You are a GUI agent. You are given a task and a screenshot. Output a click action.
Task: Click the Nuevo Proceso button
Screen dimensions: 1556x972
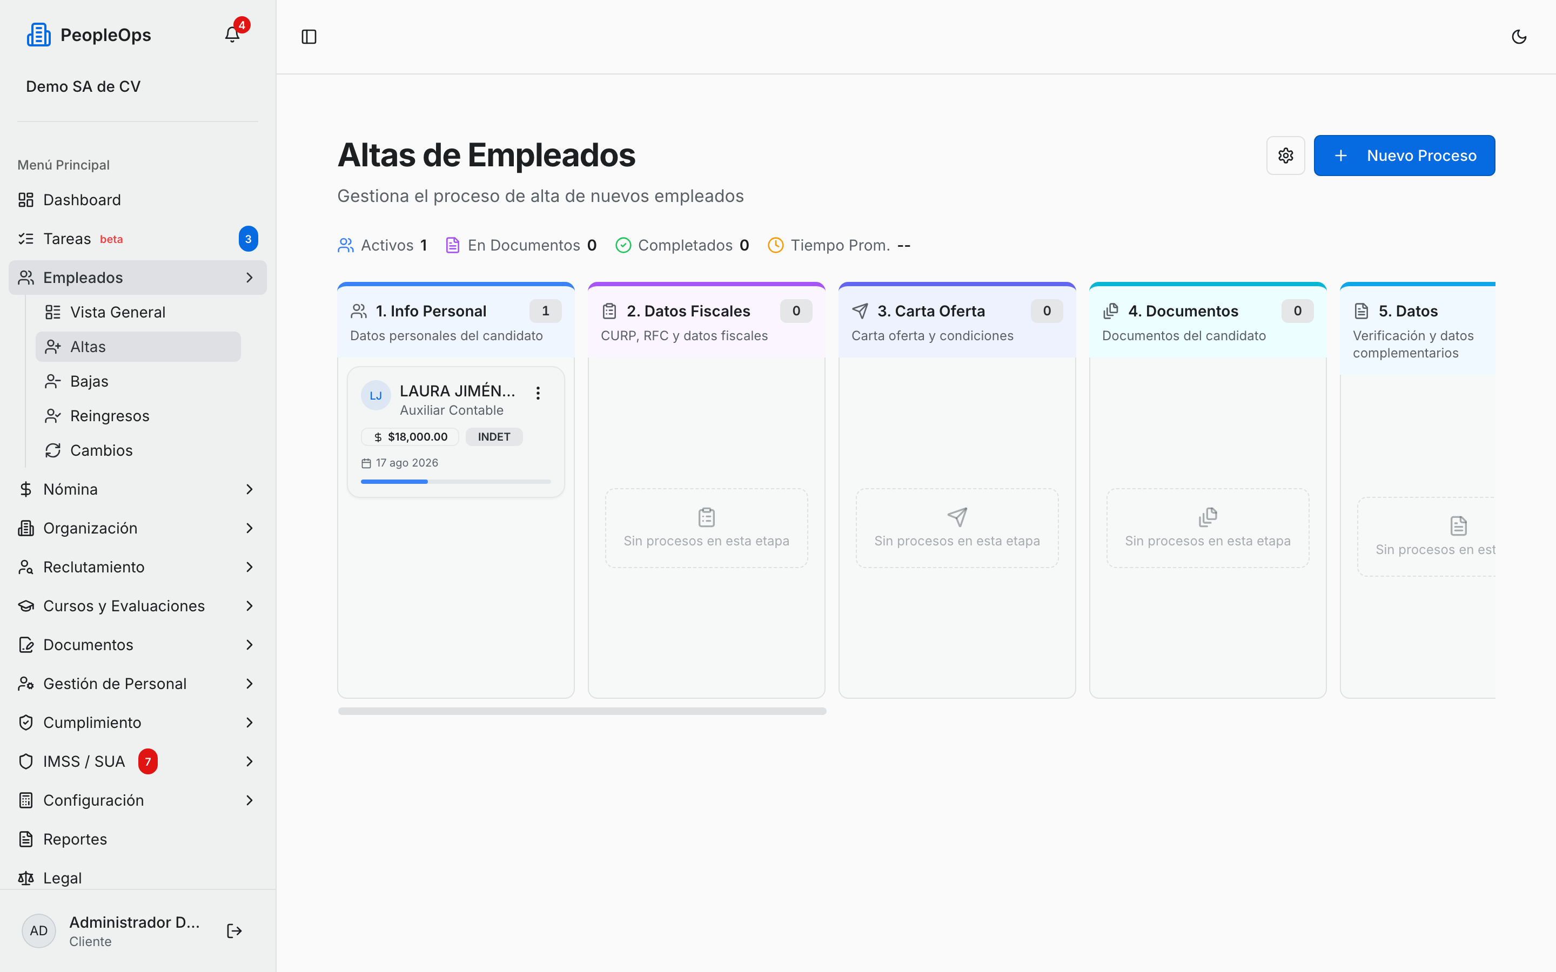1404,156
